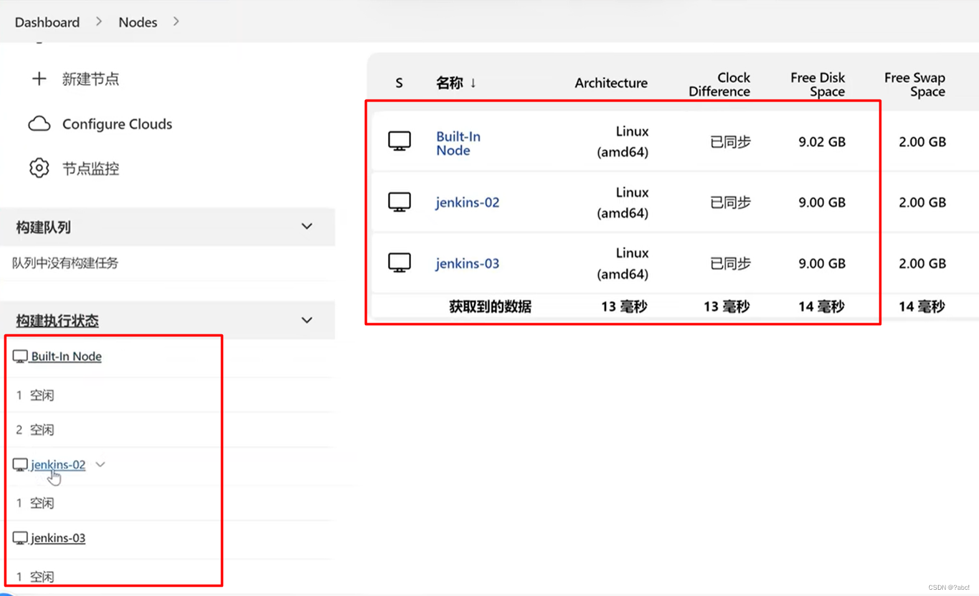The width and height of the screenshot is (979, 596).
Task: Click computer icon beside Built-In Node in executor list
Action: coord(20,356)
